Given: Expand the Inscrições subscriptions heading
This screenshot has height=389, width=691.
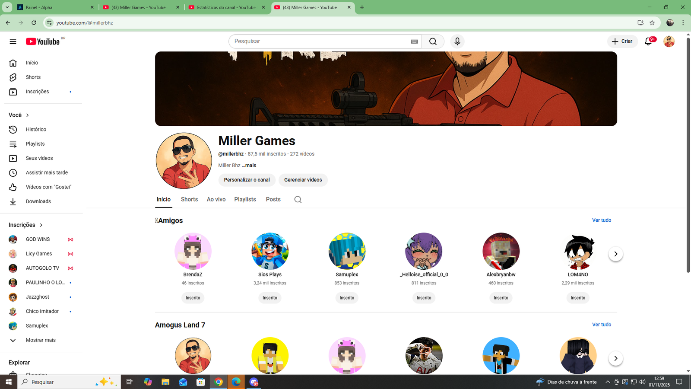Looking at the screenshot, I should tap(26, 225).
